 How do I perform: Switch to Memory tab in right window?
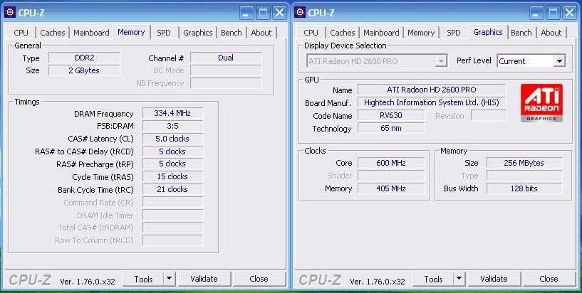(421, 33)
